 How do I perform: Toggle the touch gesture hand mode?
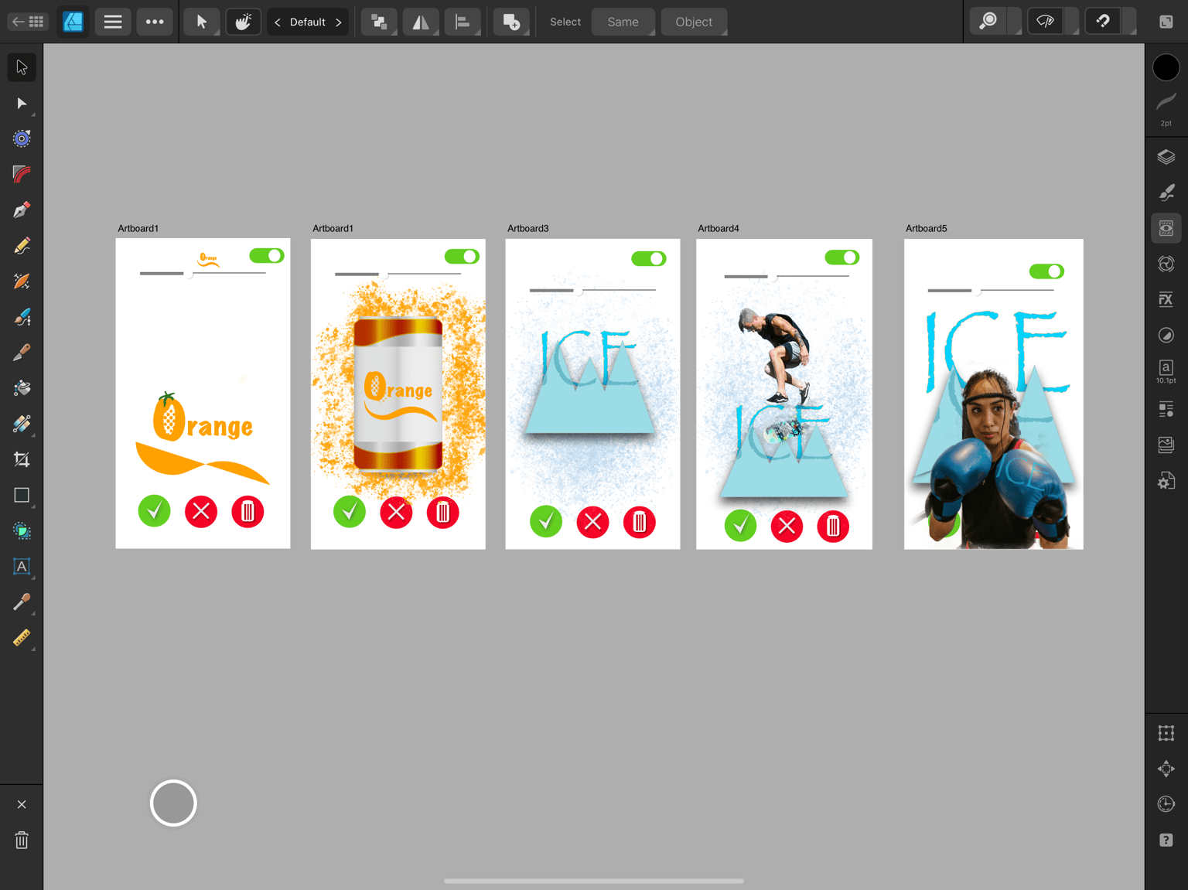pyautogui.click(x=243, y=22)
